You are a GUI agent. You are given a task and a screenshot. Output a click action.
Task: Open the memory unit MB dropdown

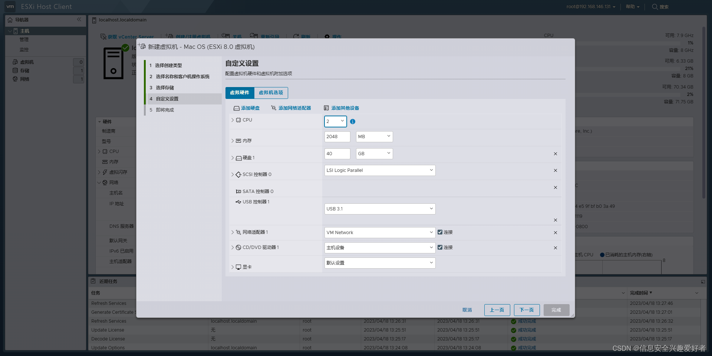click(x=374, y=137)
